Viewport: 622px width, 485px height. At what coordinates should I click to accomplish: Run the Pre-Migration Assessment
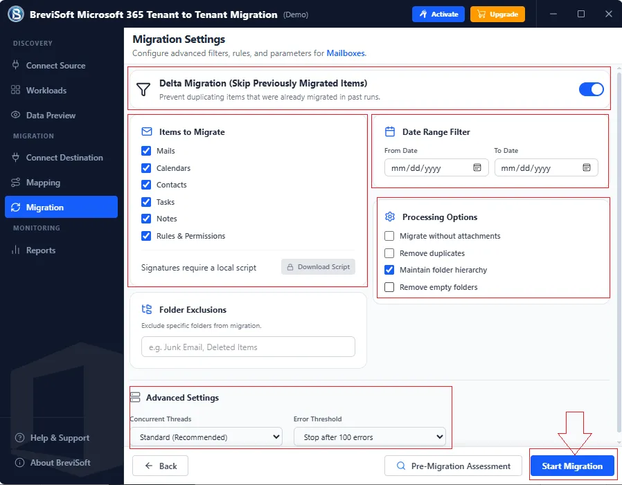coord(453,466)
